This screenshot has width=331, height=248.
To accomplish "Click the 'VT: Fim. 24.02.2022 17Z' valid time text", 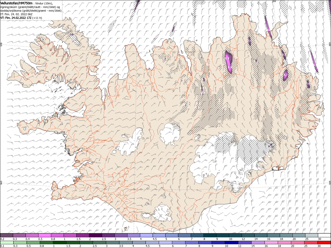I will pyautogui.click(x=16, y=18).
